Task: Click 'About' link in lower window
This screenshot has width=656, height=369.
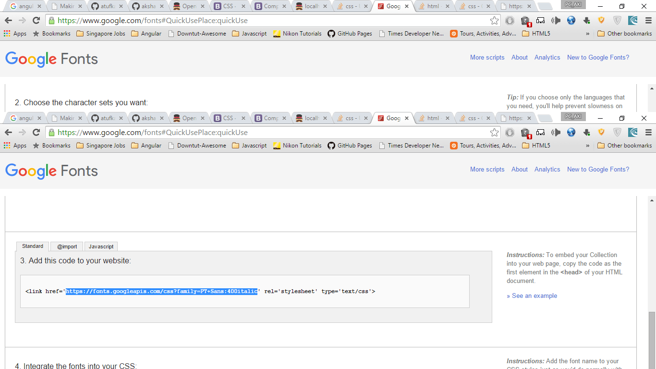Action: pyautogui.click(x=520, y=169)
